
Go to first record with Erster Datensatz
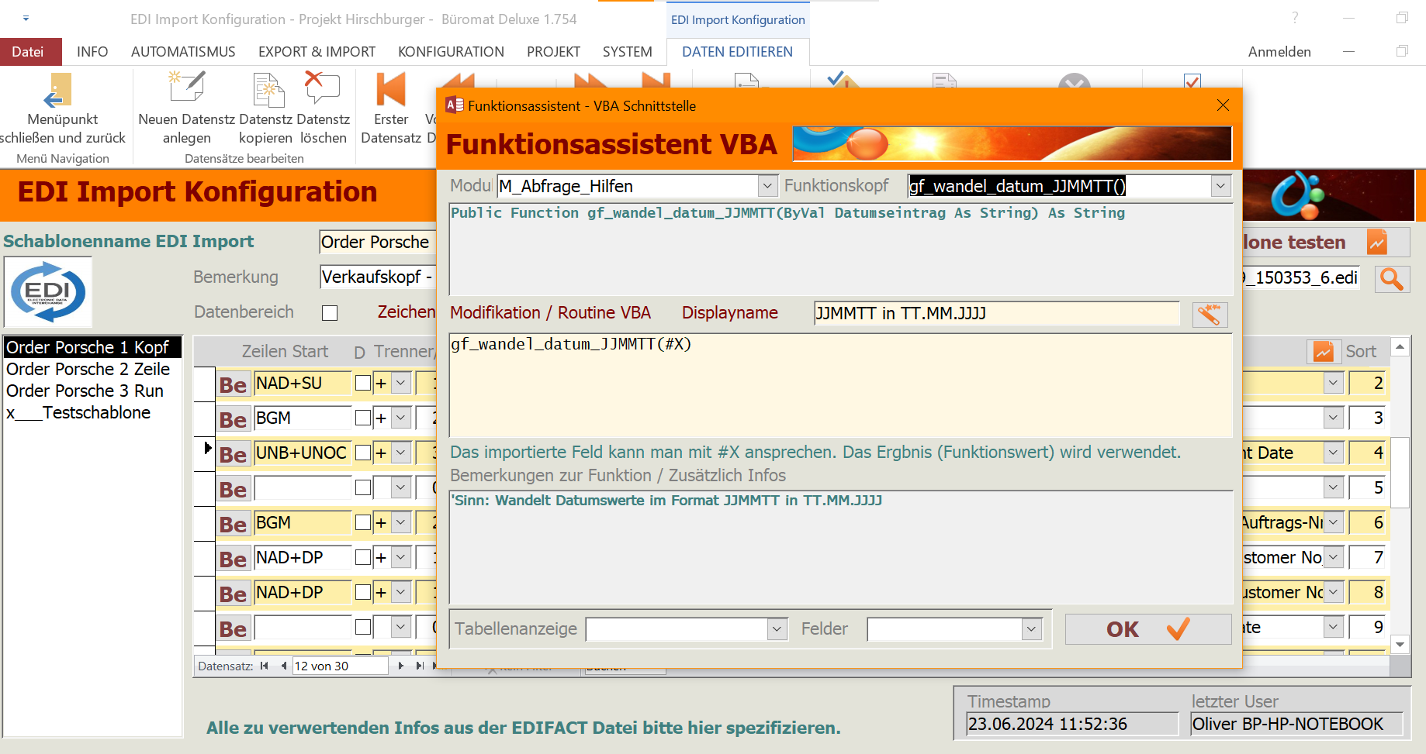pyautogui.click(x=391, y=90)
